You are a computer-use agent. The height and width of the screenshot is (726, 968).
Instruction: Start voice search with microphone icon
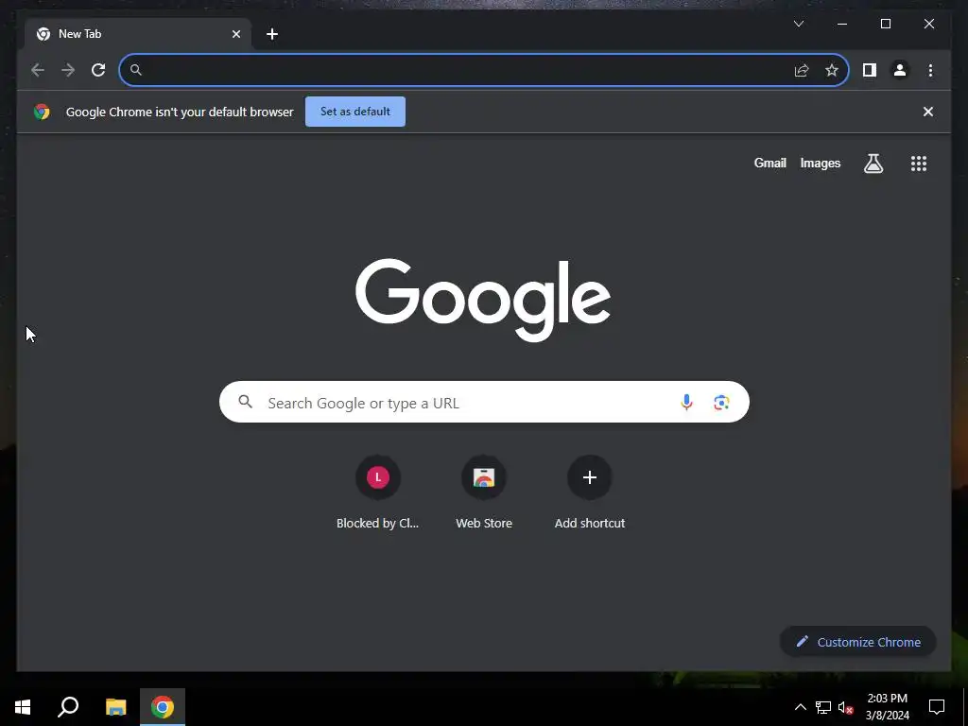tap(686, 403)
